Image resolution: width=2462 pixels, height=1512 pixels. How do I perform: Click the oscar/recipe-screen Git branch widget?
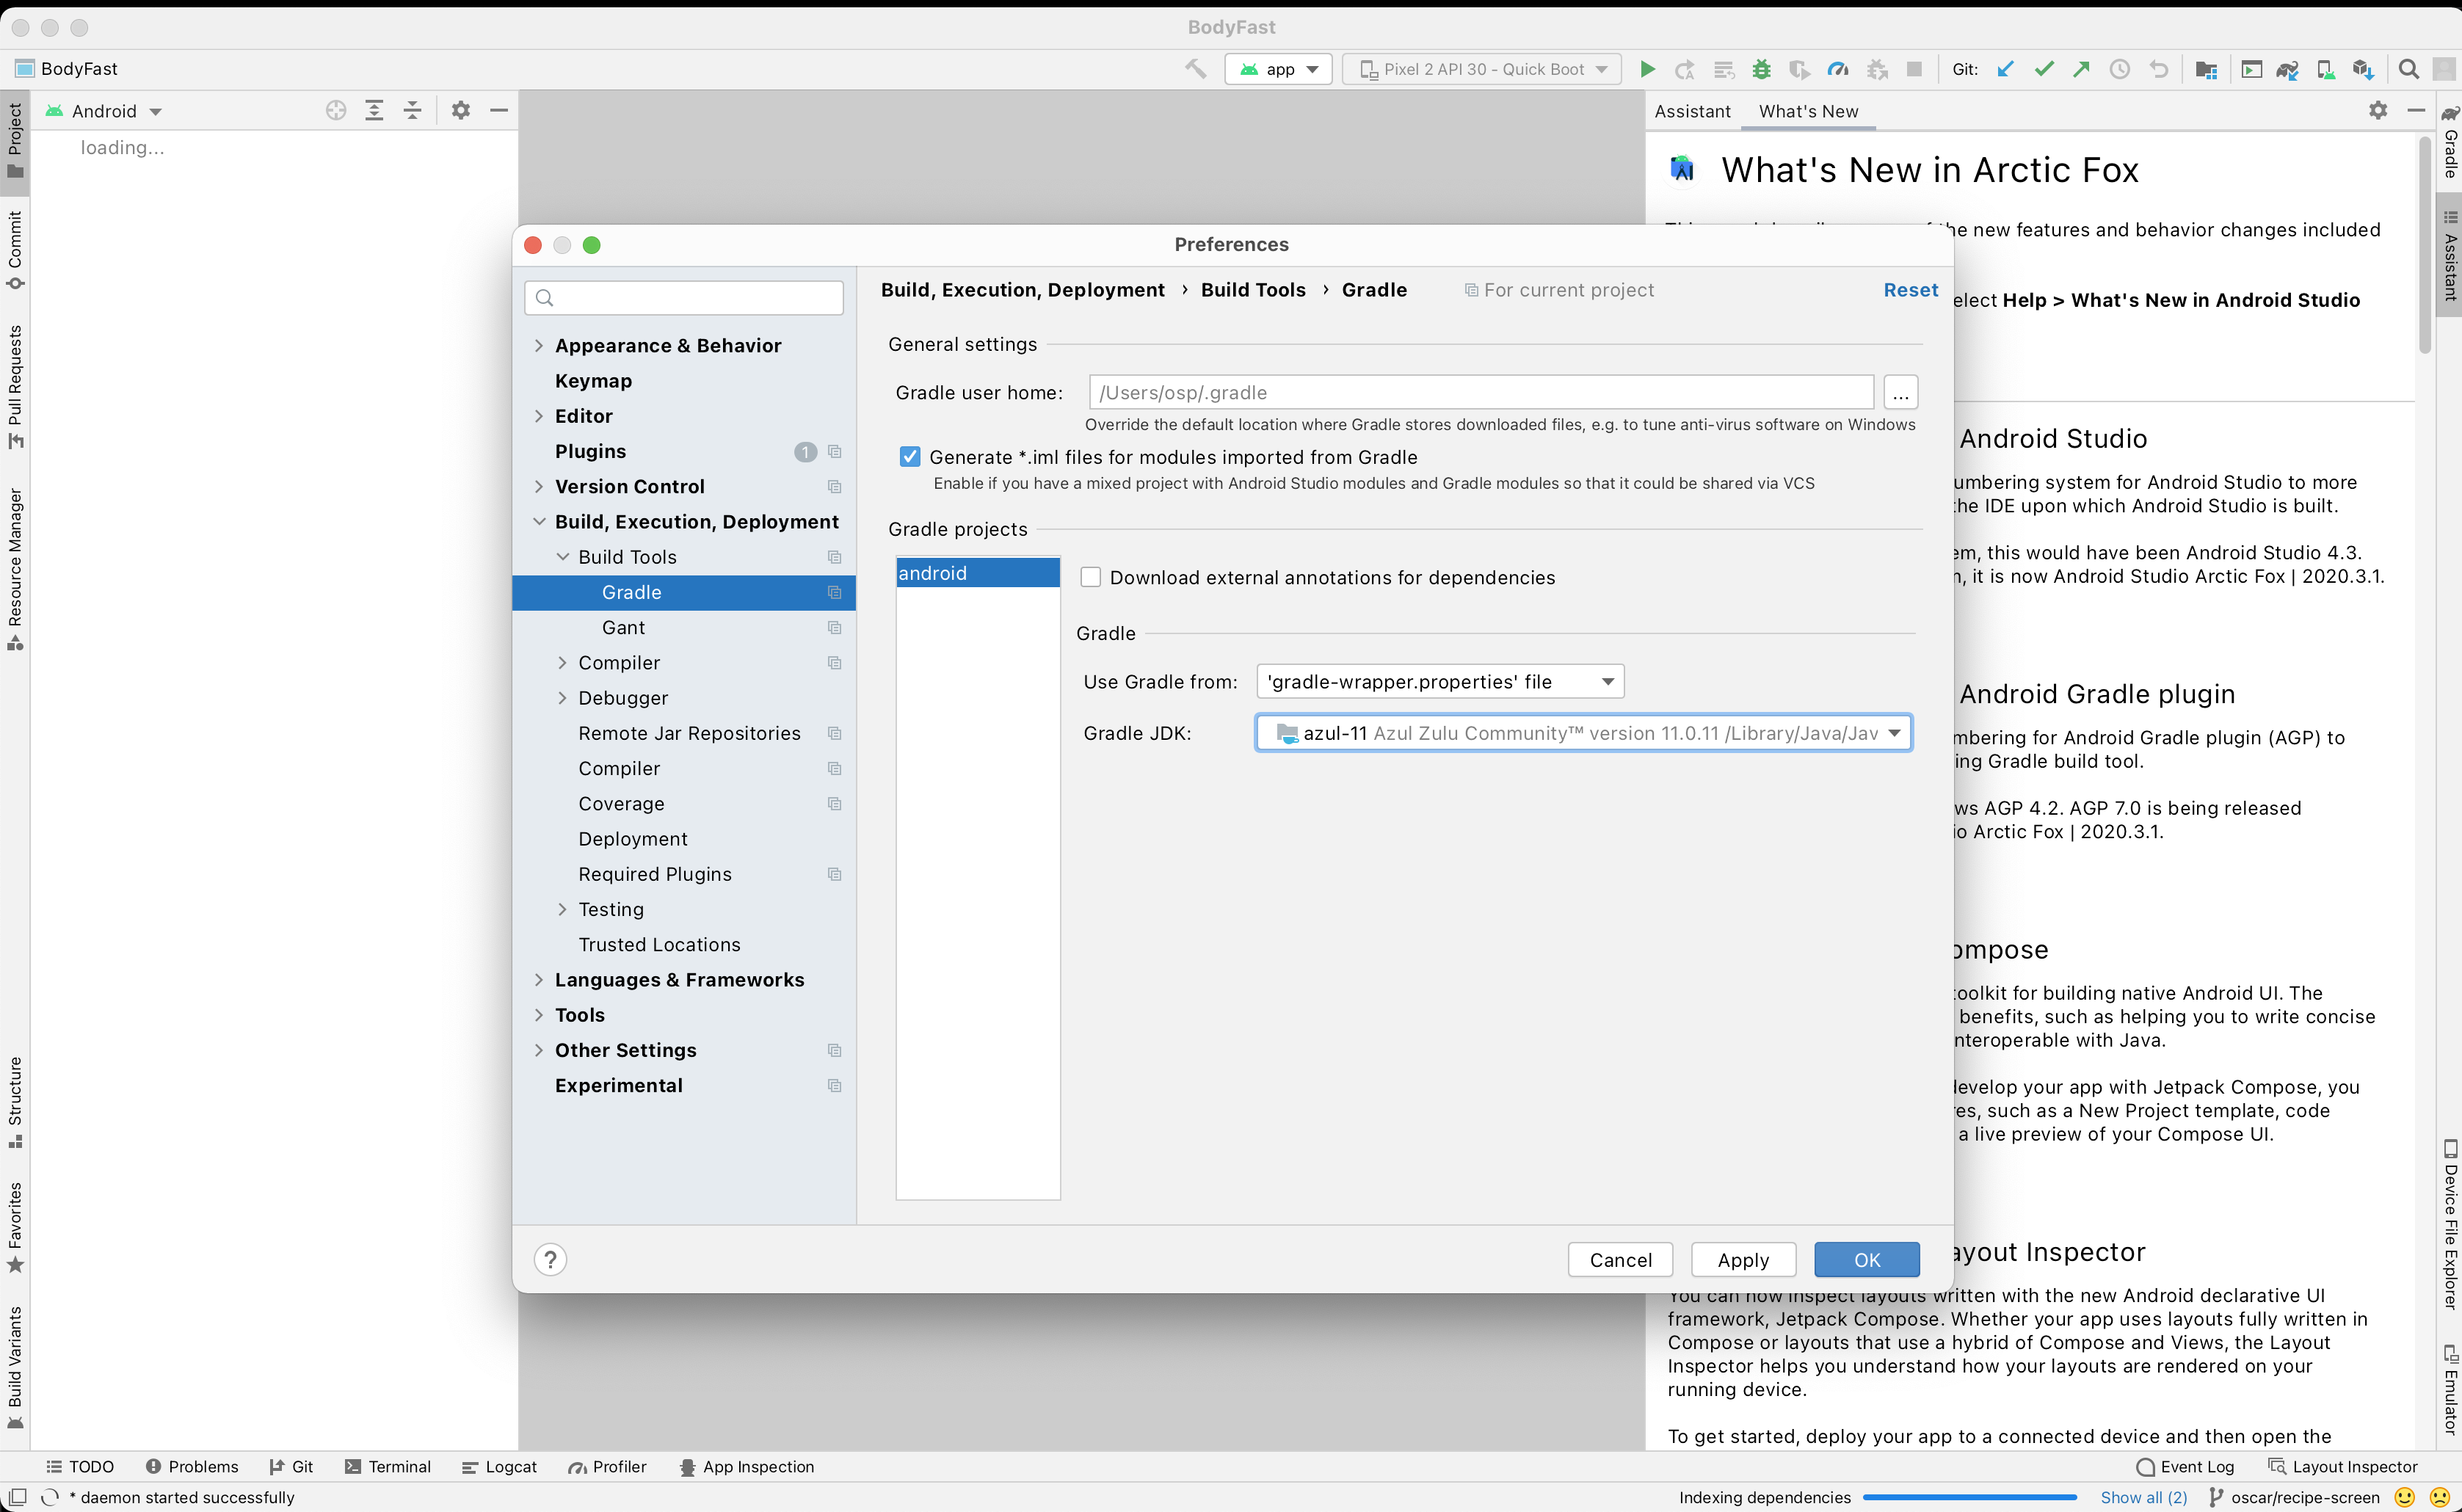[x=2294, y=1497]
